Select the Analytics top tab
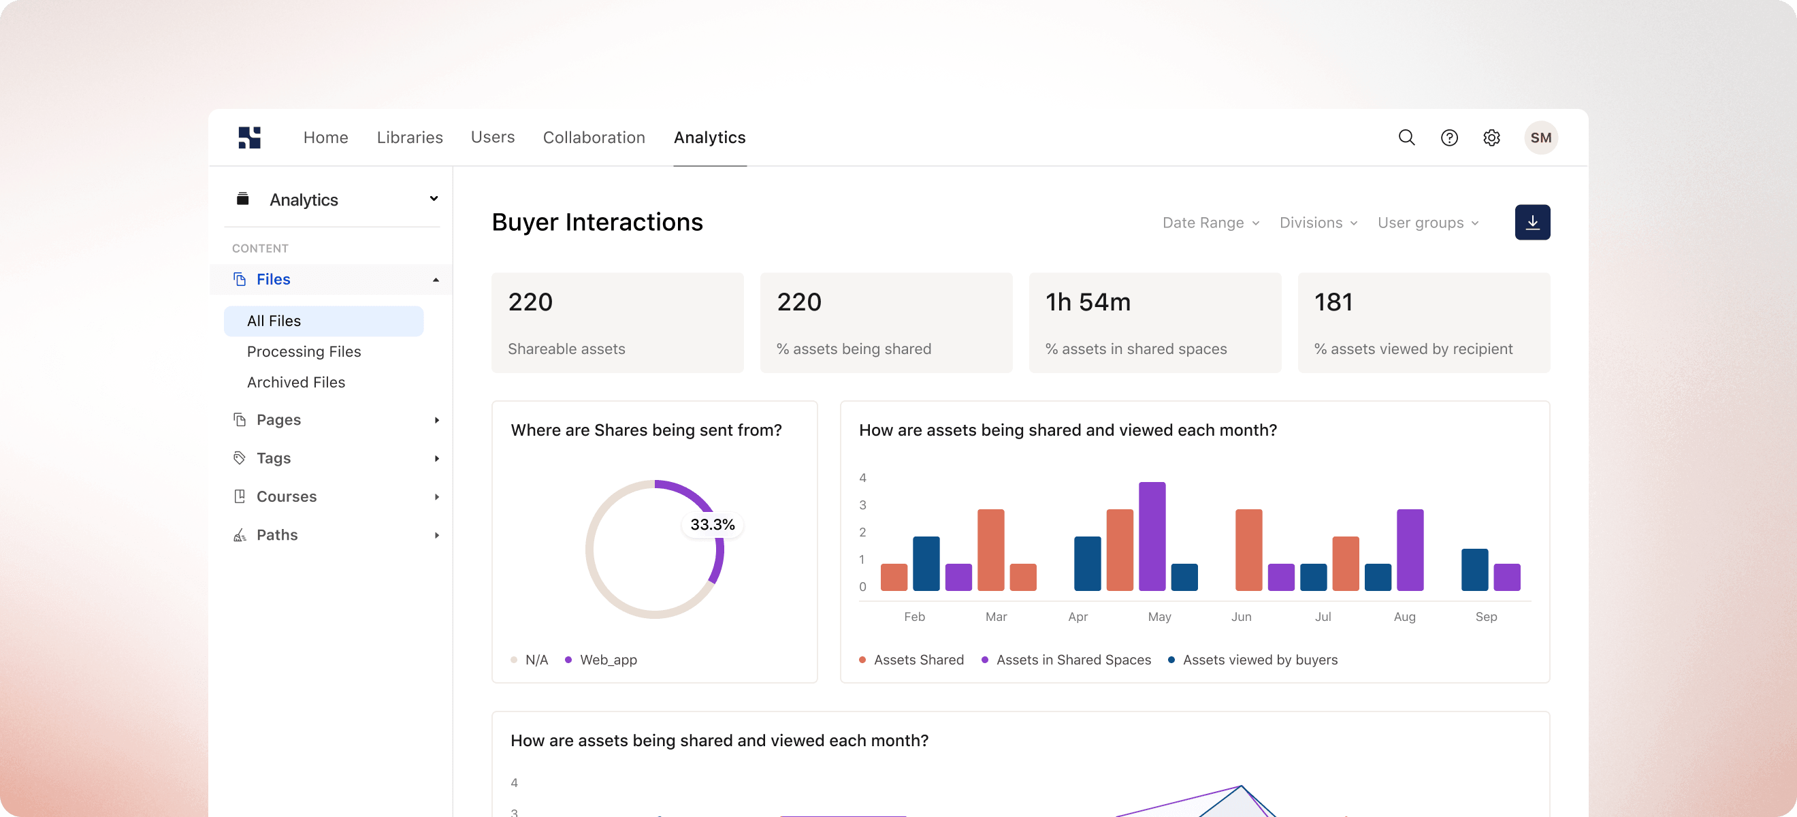Screen dimensions: 1797x817 coord(709,138)
